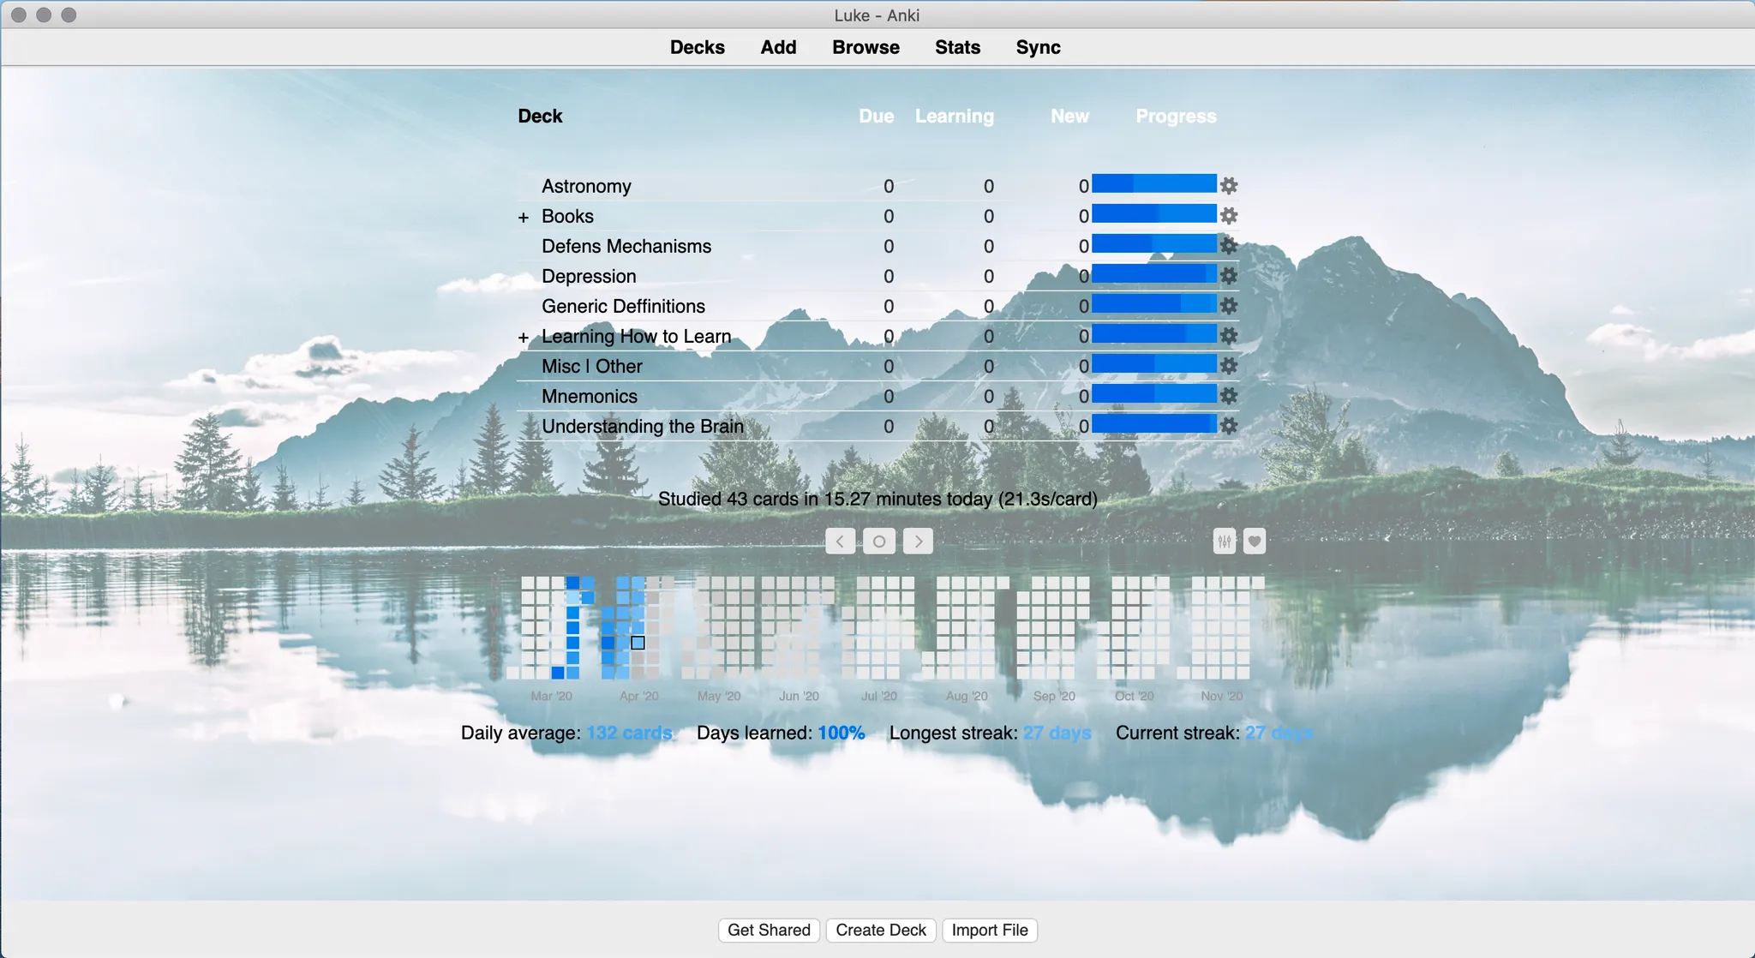
Task: Open options gear for Astronomy deck
Action: click(x=1229, y=186)
